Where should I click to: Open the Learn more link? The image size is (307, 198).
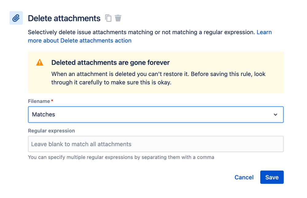pyautogui.click(x=264, y=32)
